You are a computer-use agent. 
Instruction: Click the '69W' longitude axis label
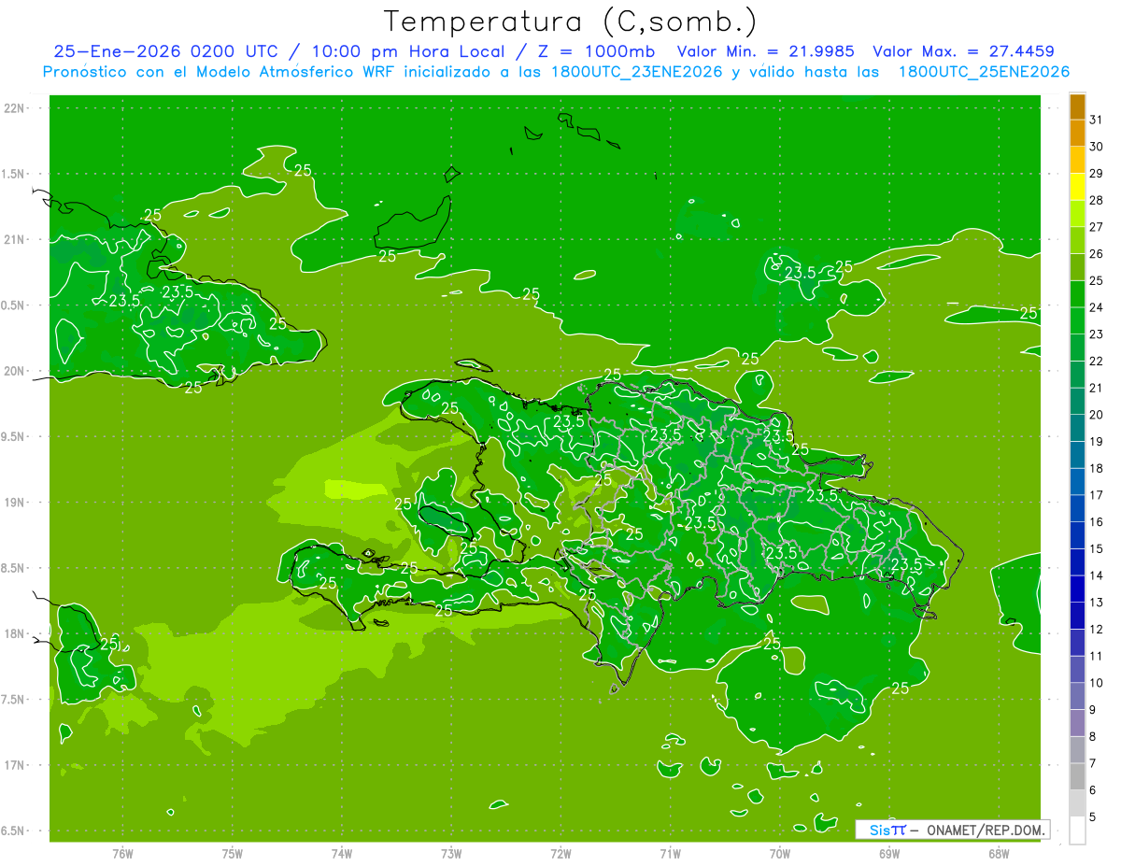(889, 853)
